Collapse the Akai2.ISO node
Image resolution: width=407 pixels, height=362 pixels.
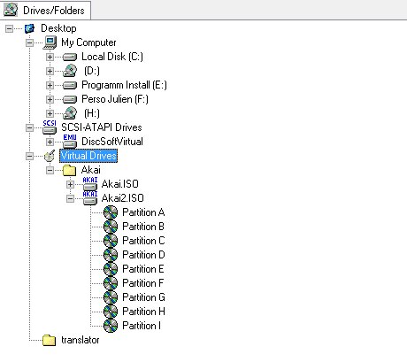pyautogui.click(x=70, y=198)
